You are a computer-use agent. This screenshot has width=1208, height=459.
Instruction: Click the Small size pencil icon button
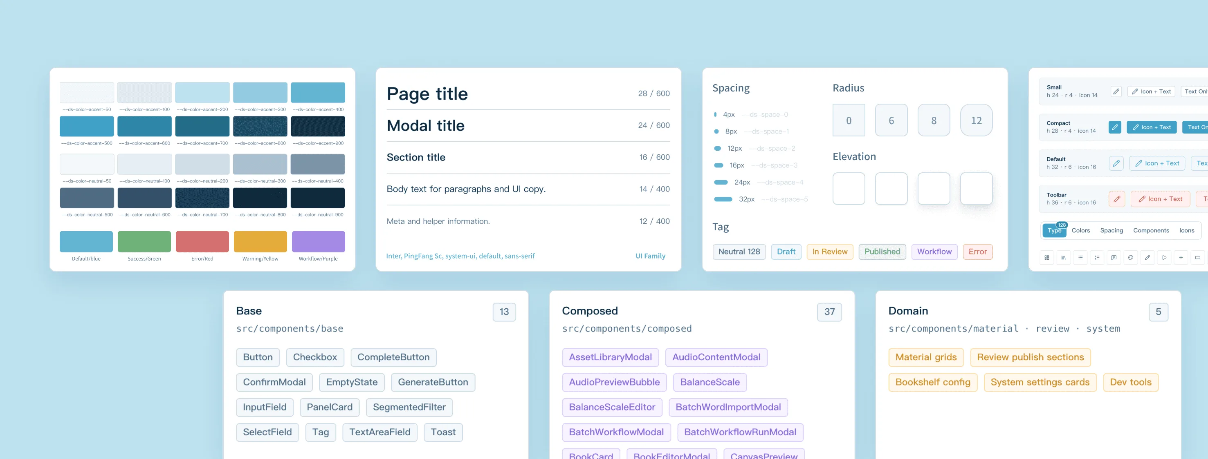[1116, 91]
